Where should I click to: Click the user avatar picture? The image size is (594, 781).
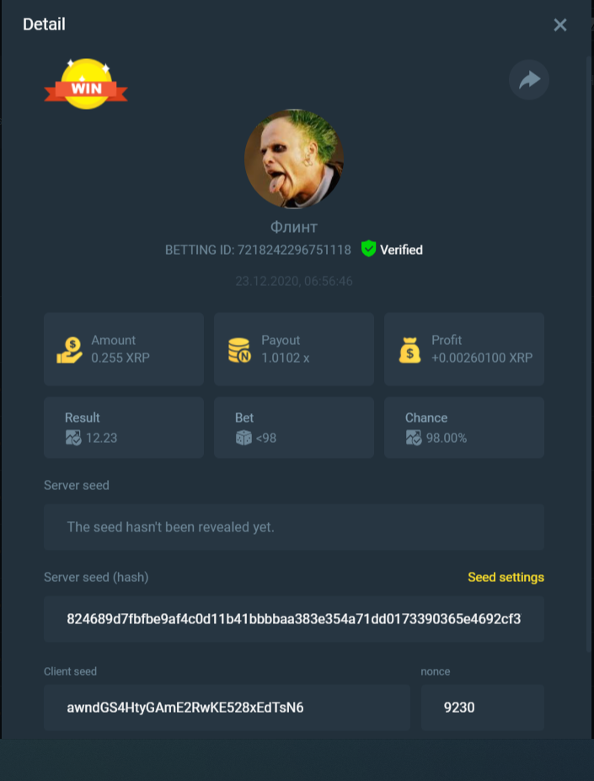(294, 159)
